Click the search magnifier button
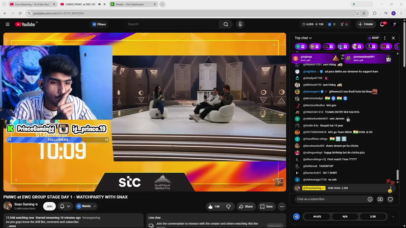Screen dimensions: 406x228 tap(226, 24)
